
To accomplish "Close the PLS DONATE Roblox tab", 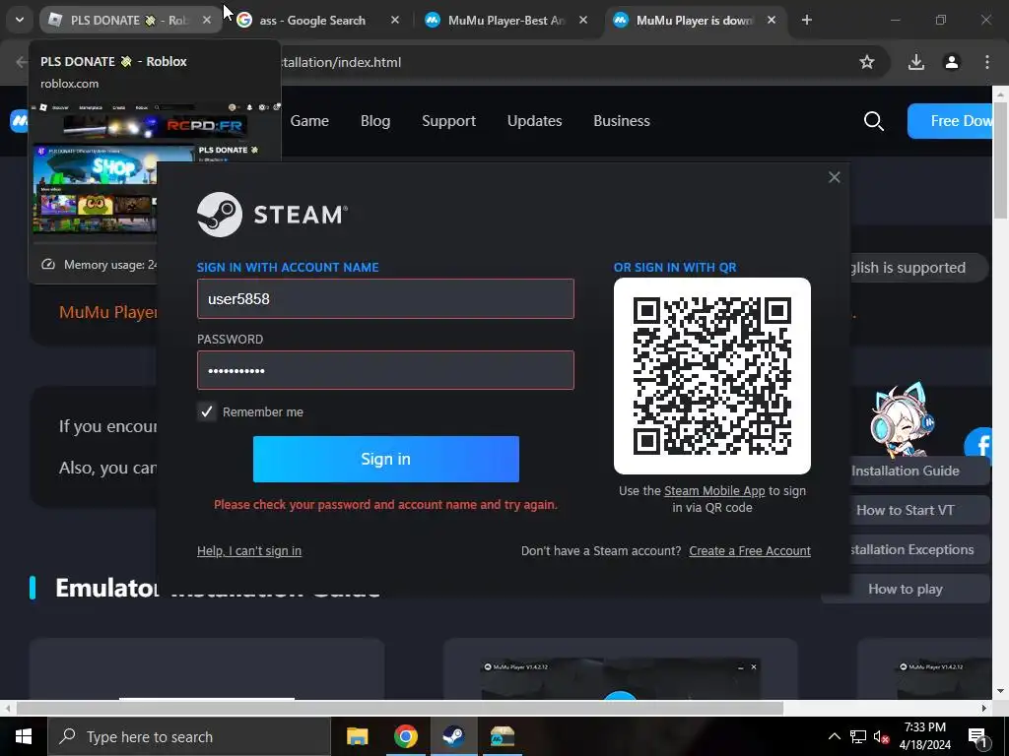I will pos(207,20).
